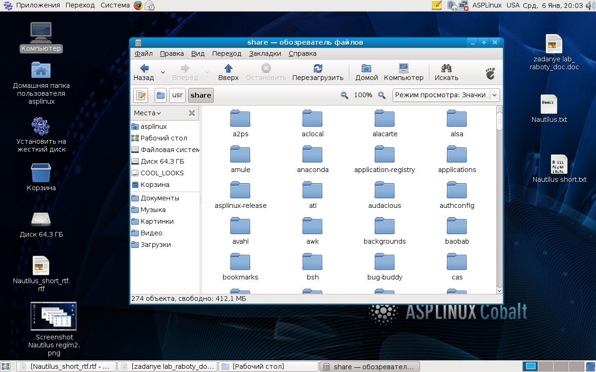Open the Вид menu

(198, 53)
